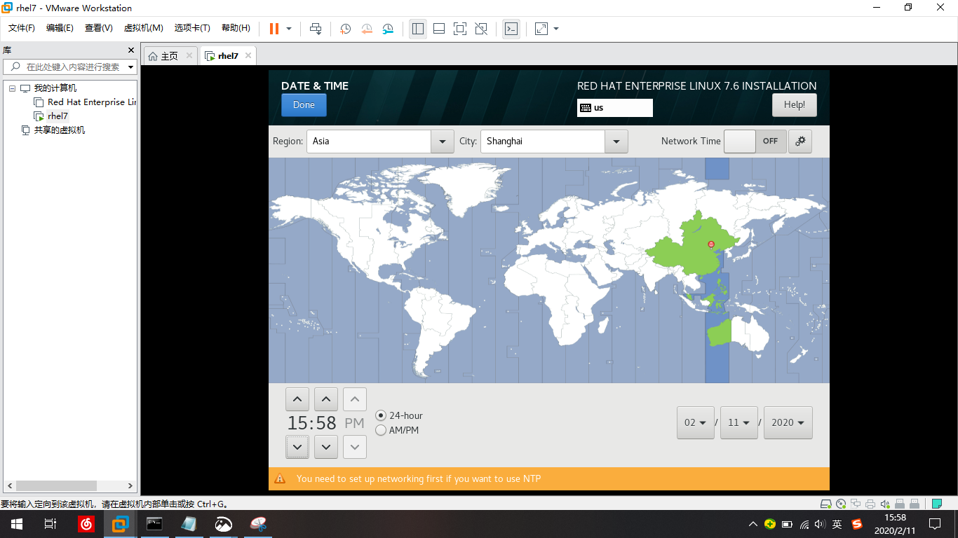Open Task View on the taskbar
The height and width of the screenshot is (538, 958).
click(x=50, y=524)
